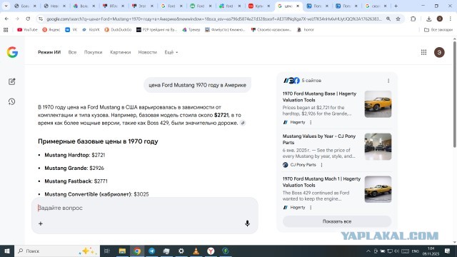Open the Chrome extensions puzzle icon

(413, 19)
